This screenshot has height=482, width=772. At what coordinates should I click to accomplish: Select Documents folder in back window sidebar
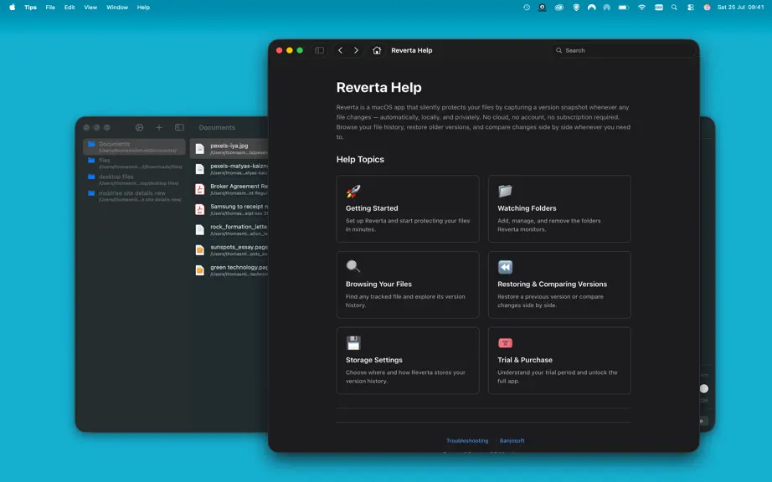coord(134,146)
